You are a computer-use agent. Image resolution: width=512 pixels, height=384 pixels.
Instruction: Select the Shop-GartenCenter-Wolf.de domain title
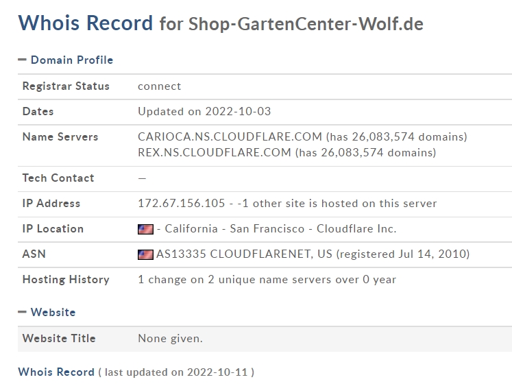pos(306,24)
